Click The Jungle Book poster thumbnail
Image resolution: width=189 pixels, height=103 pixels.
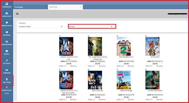click(x=95, y=46)
